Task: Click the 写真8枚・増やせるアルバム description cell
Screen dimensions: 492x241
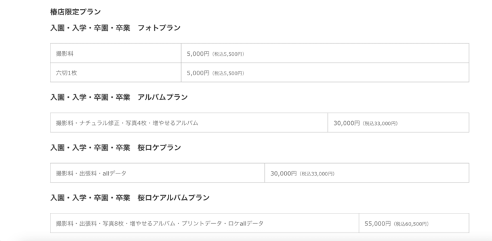Action: click(x=205, y=223)
